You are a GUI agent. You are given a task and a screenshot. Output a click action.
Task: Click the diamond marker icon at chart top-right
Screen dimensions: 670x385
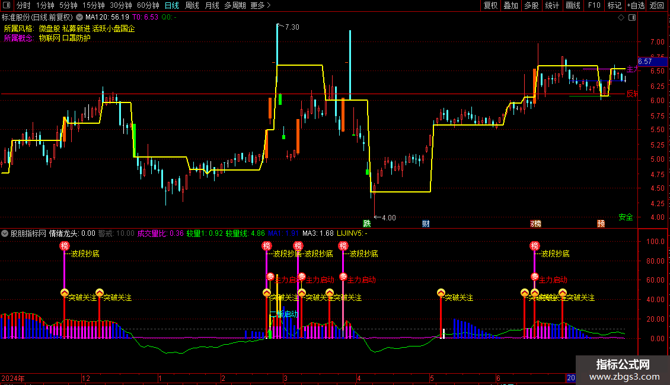coord(621,18)
